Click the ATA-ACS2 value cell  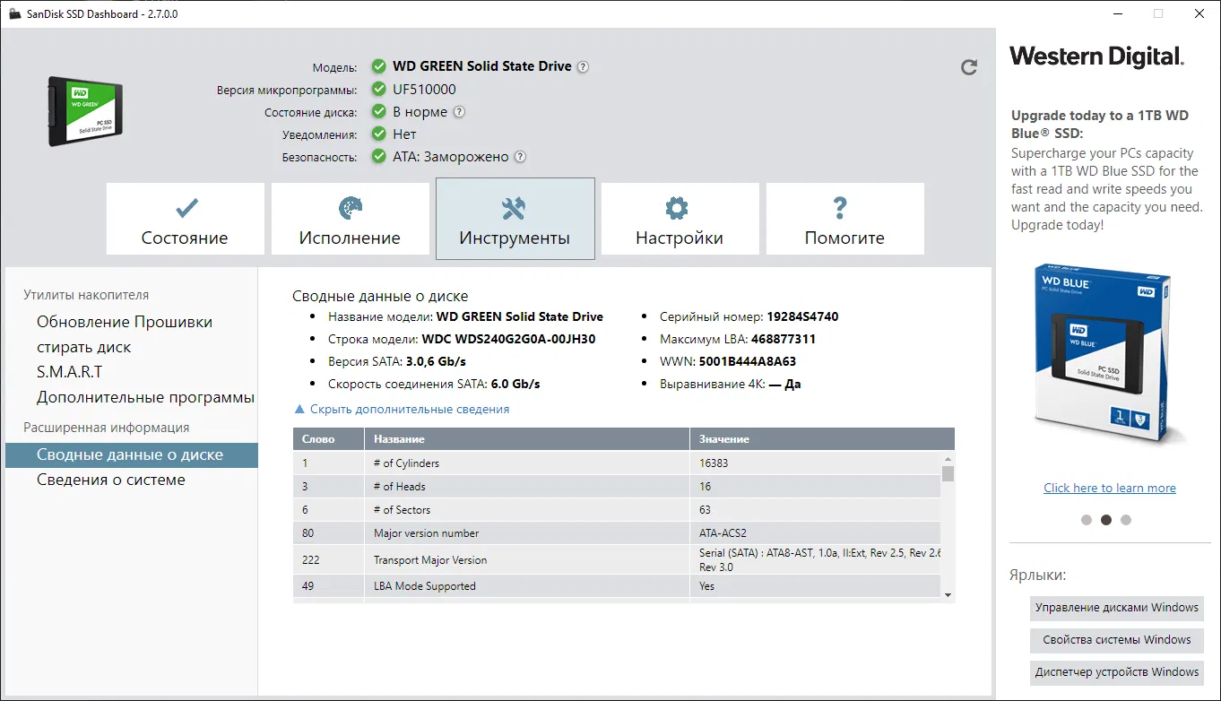tap(816, 533)
